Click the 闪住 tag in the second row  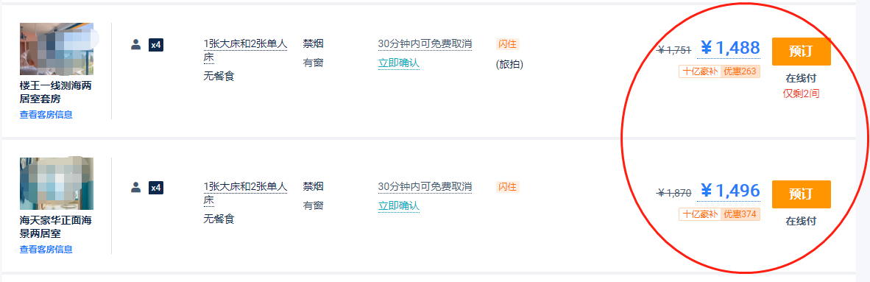click(x=508, y=187)
